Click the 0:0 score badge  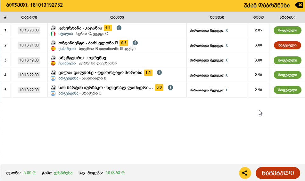coord(159,88)
